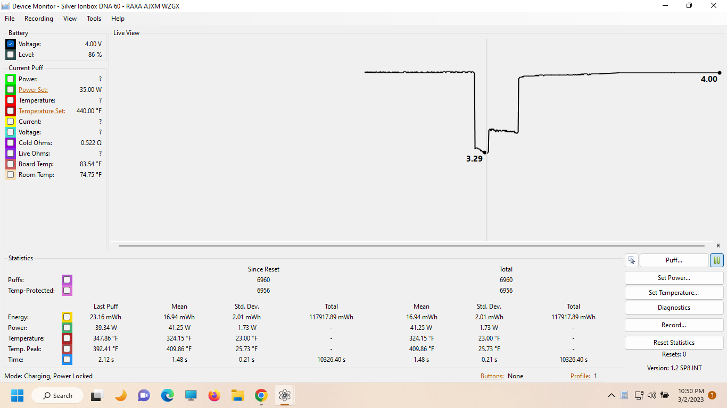This screenshot has height=408, width=727.
Task: Launch Microsoft Edge from the taskbar
Action: click(x=168, y=395)
